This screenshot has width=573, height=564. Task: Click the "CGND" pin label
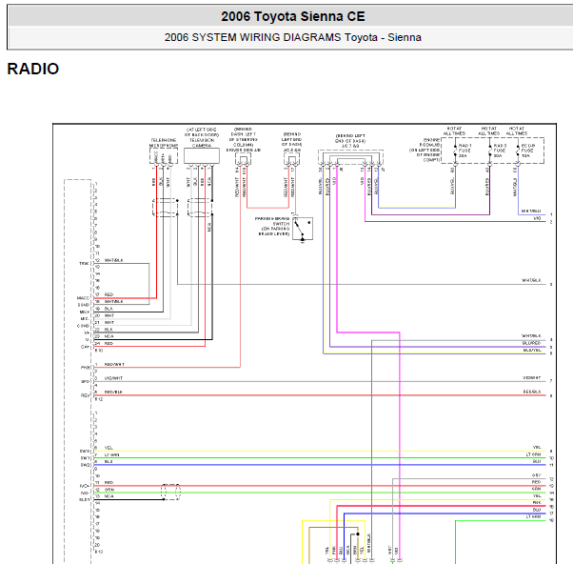pos(83,326)
